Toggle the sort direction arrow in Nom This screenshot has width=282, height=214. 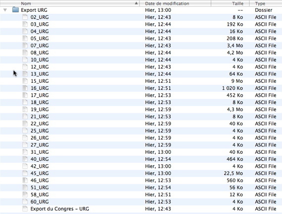pos(137,3)
